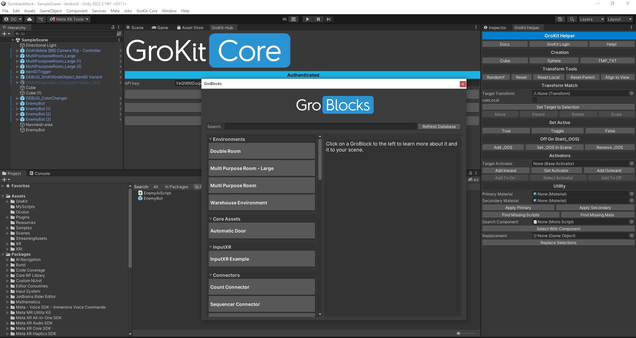636x338 pixels.
Task: Open the version control toolbar icon
Action: click(41, 19)
